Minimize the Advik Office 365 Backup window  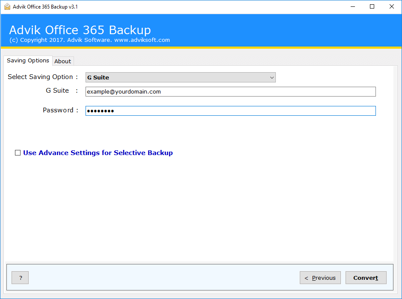353,7
